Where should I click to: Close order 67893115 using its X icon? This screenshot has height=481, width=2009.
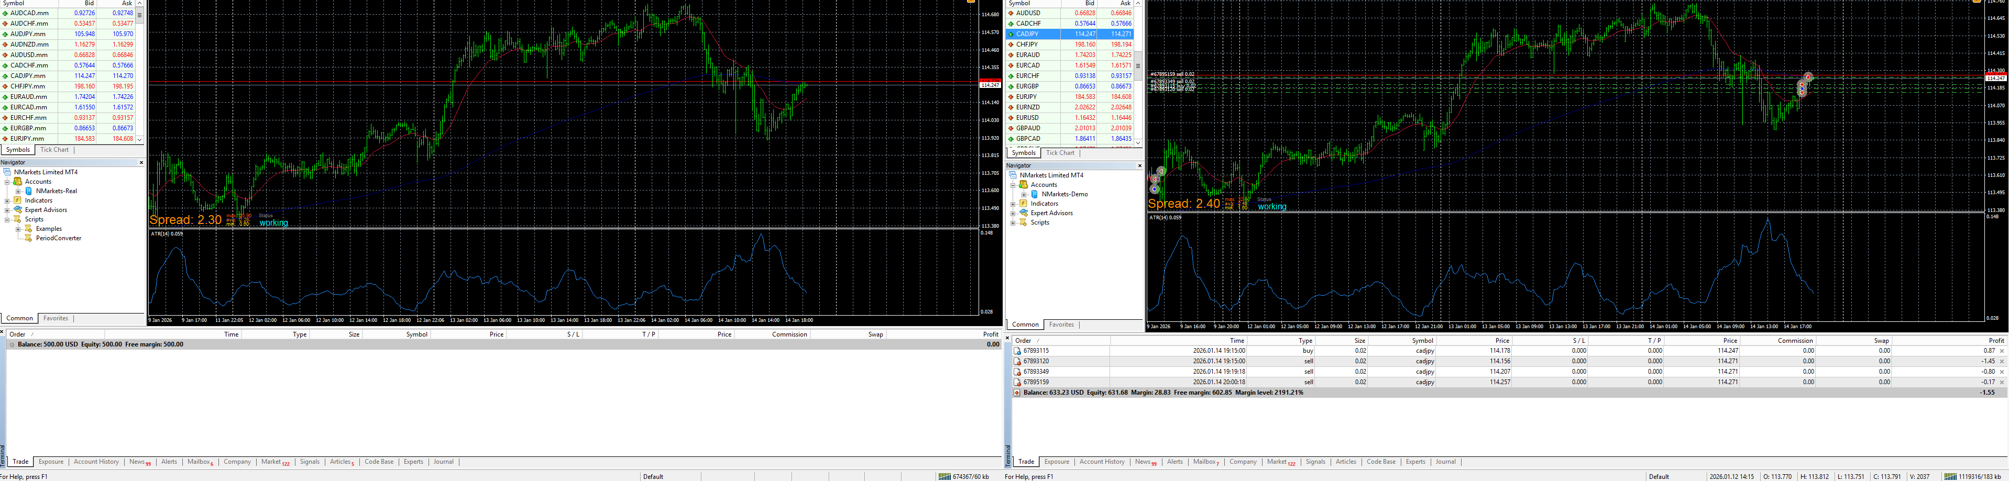2002,351
